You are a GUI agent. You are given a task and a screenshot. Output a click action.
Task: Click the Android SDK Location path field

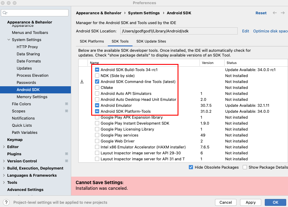(179, 31)
